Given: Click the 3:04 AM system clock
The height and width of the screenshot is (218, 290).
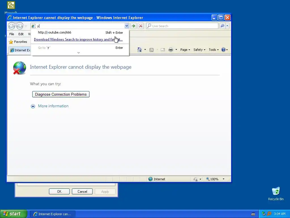Looking at the screenshot, I should point(280,214).
